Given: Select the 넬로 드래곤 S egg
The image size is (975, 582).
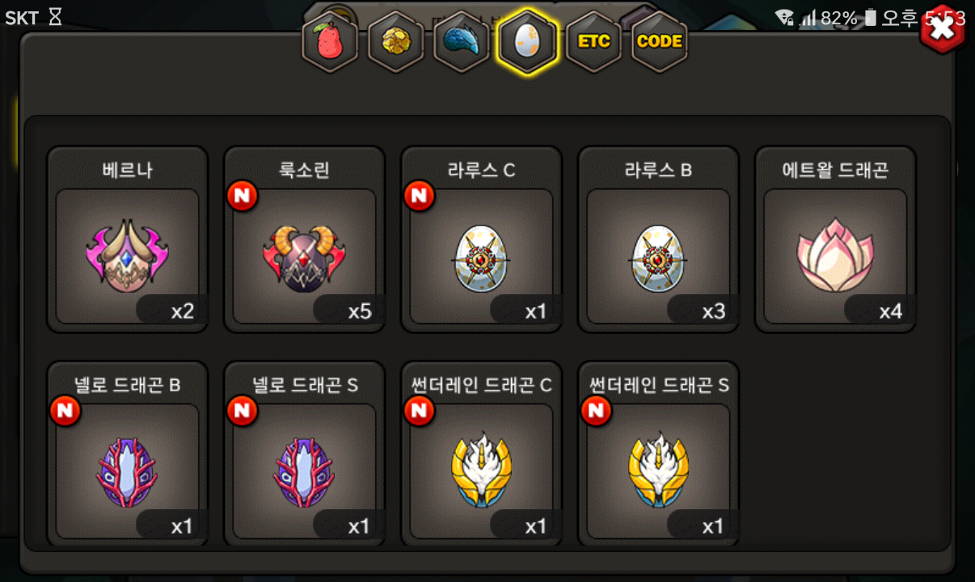Looking at the screenshot, I should [x=305, y=454].
